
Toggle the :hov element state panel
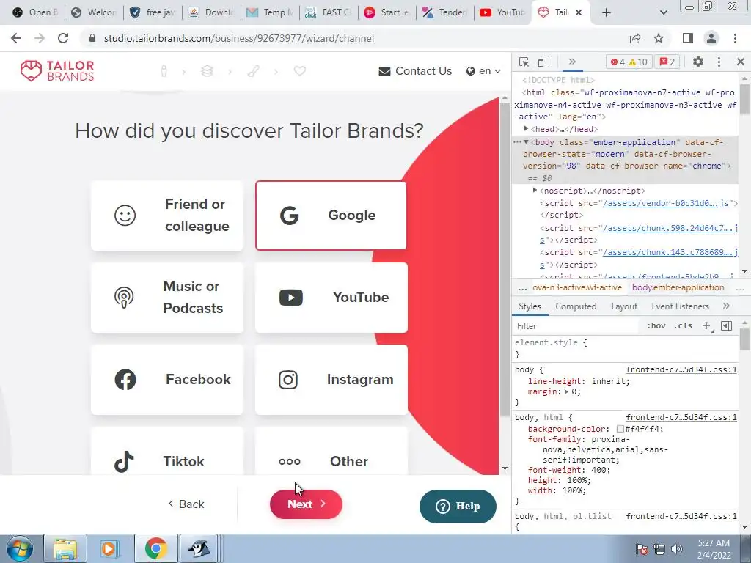(x=656, y=326)
